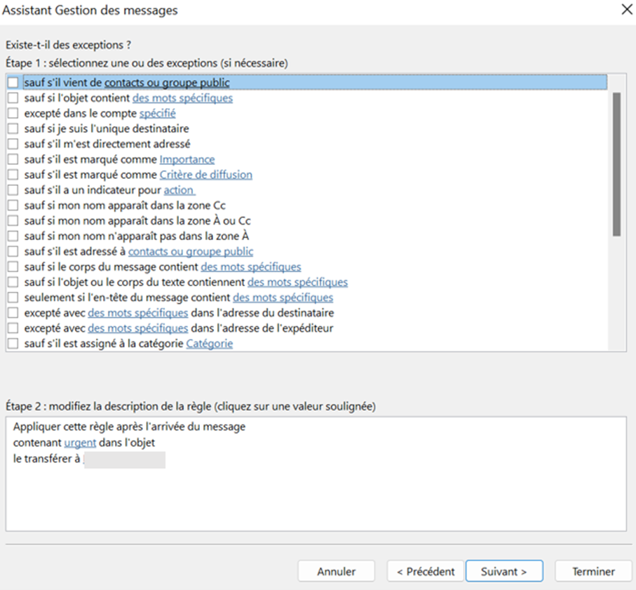Click 'des mots spécifiques' link in 'objet ou le corps du texte' row
636x590 pixels.
pyautogui.click(x=298, y=283)
